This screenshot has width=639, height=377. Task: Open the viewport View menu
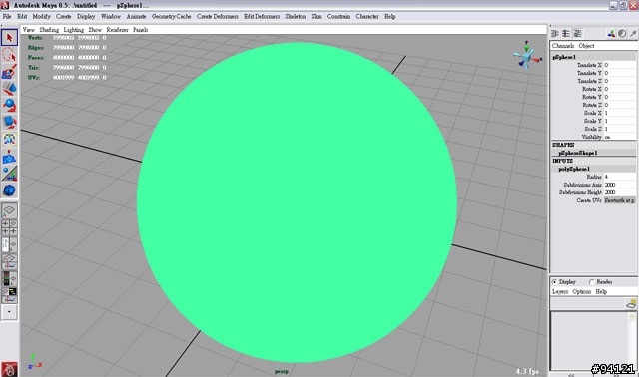[29, 30]
